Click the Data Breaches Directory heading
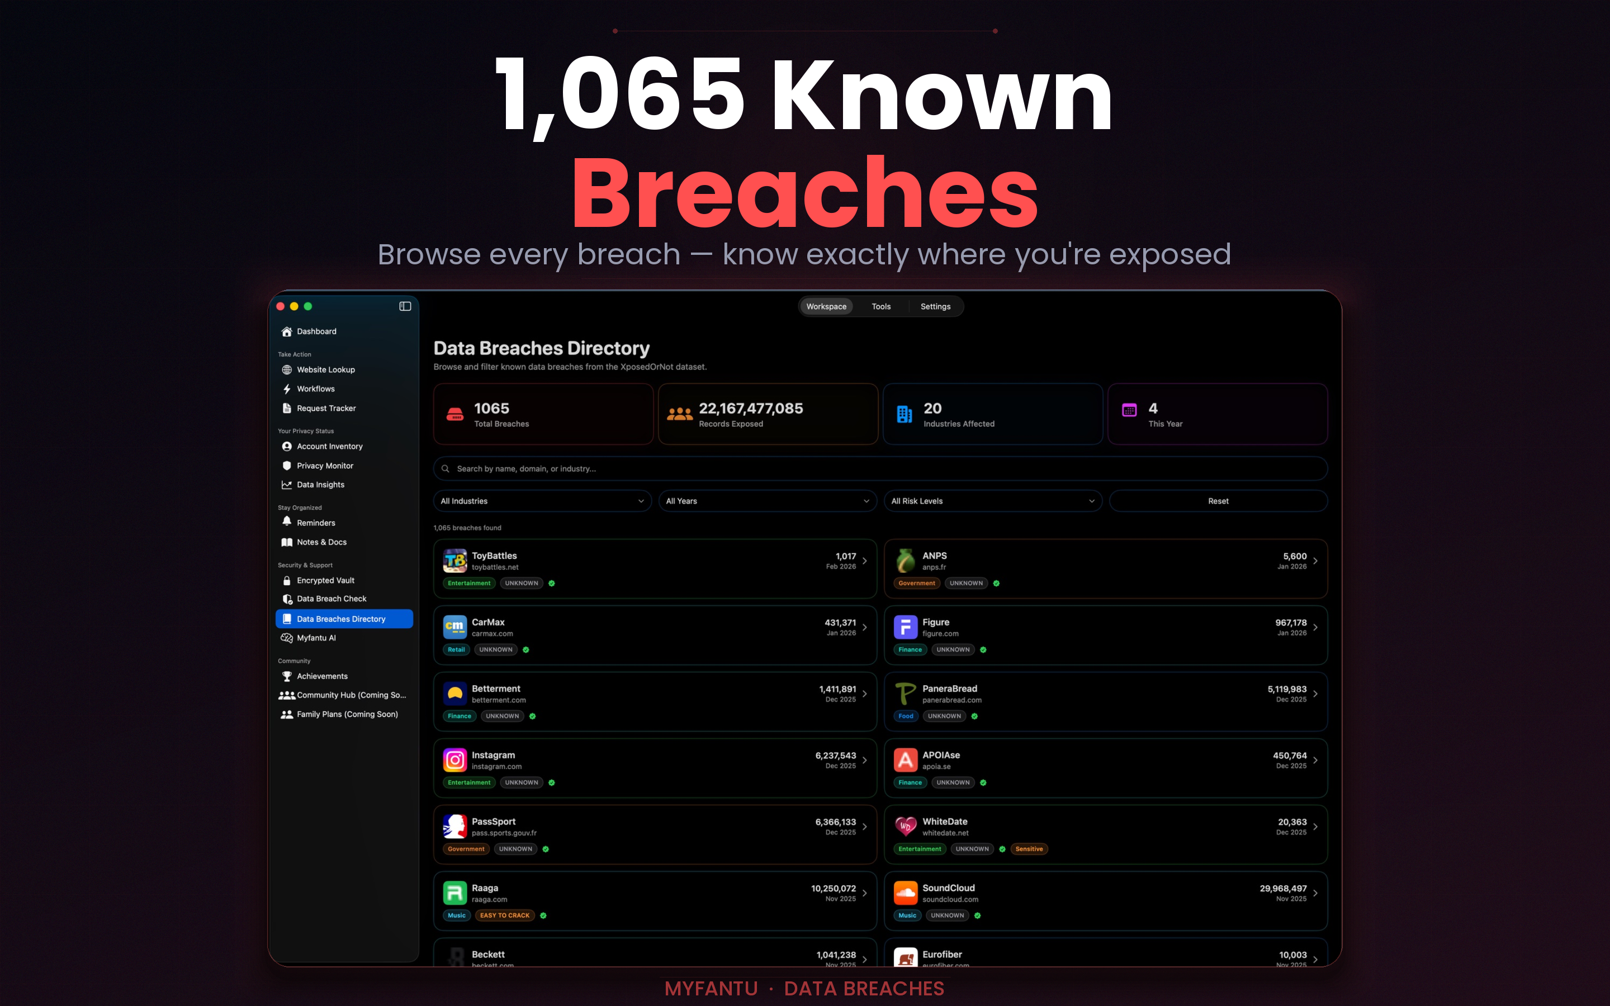The height and width of the screenshot is (1006, 1610). coord(542,348)
